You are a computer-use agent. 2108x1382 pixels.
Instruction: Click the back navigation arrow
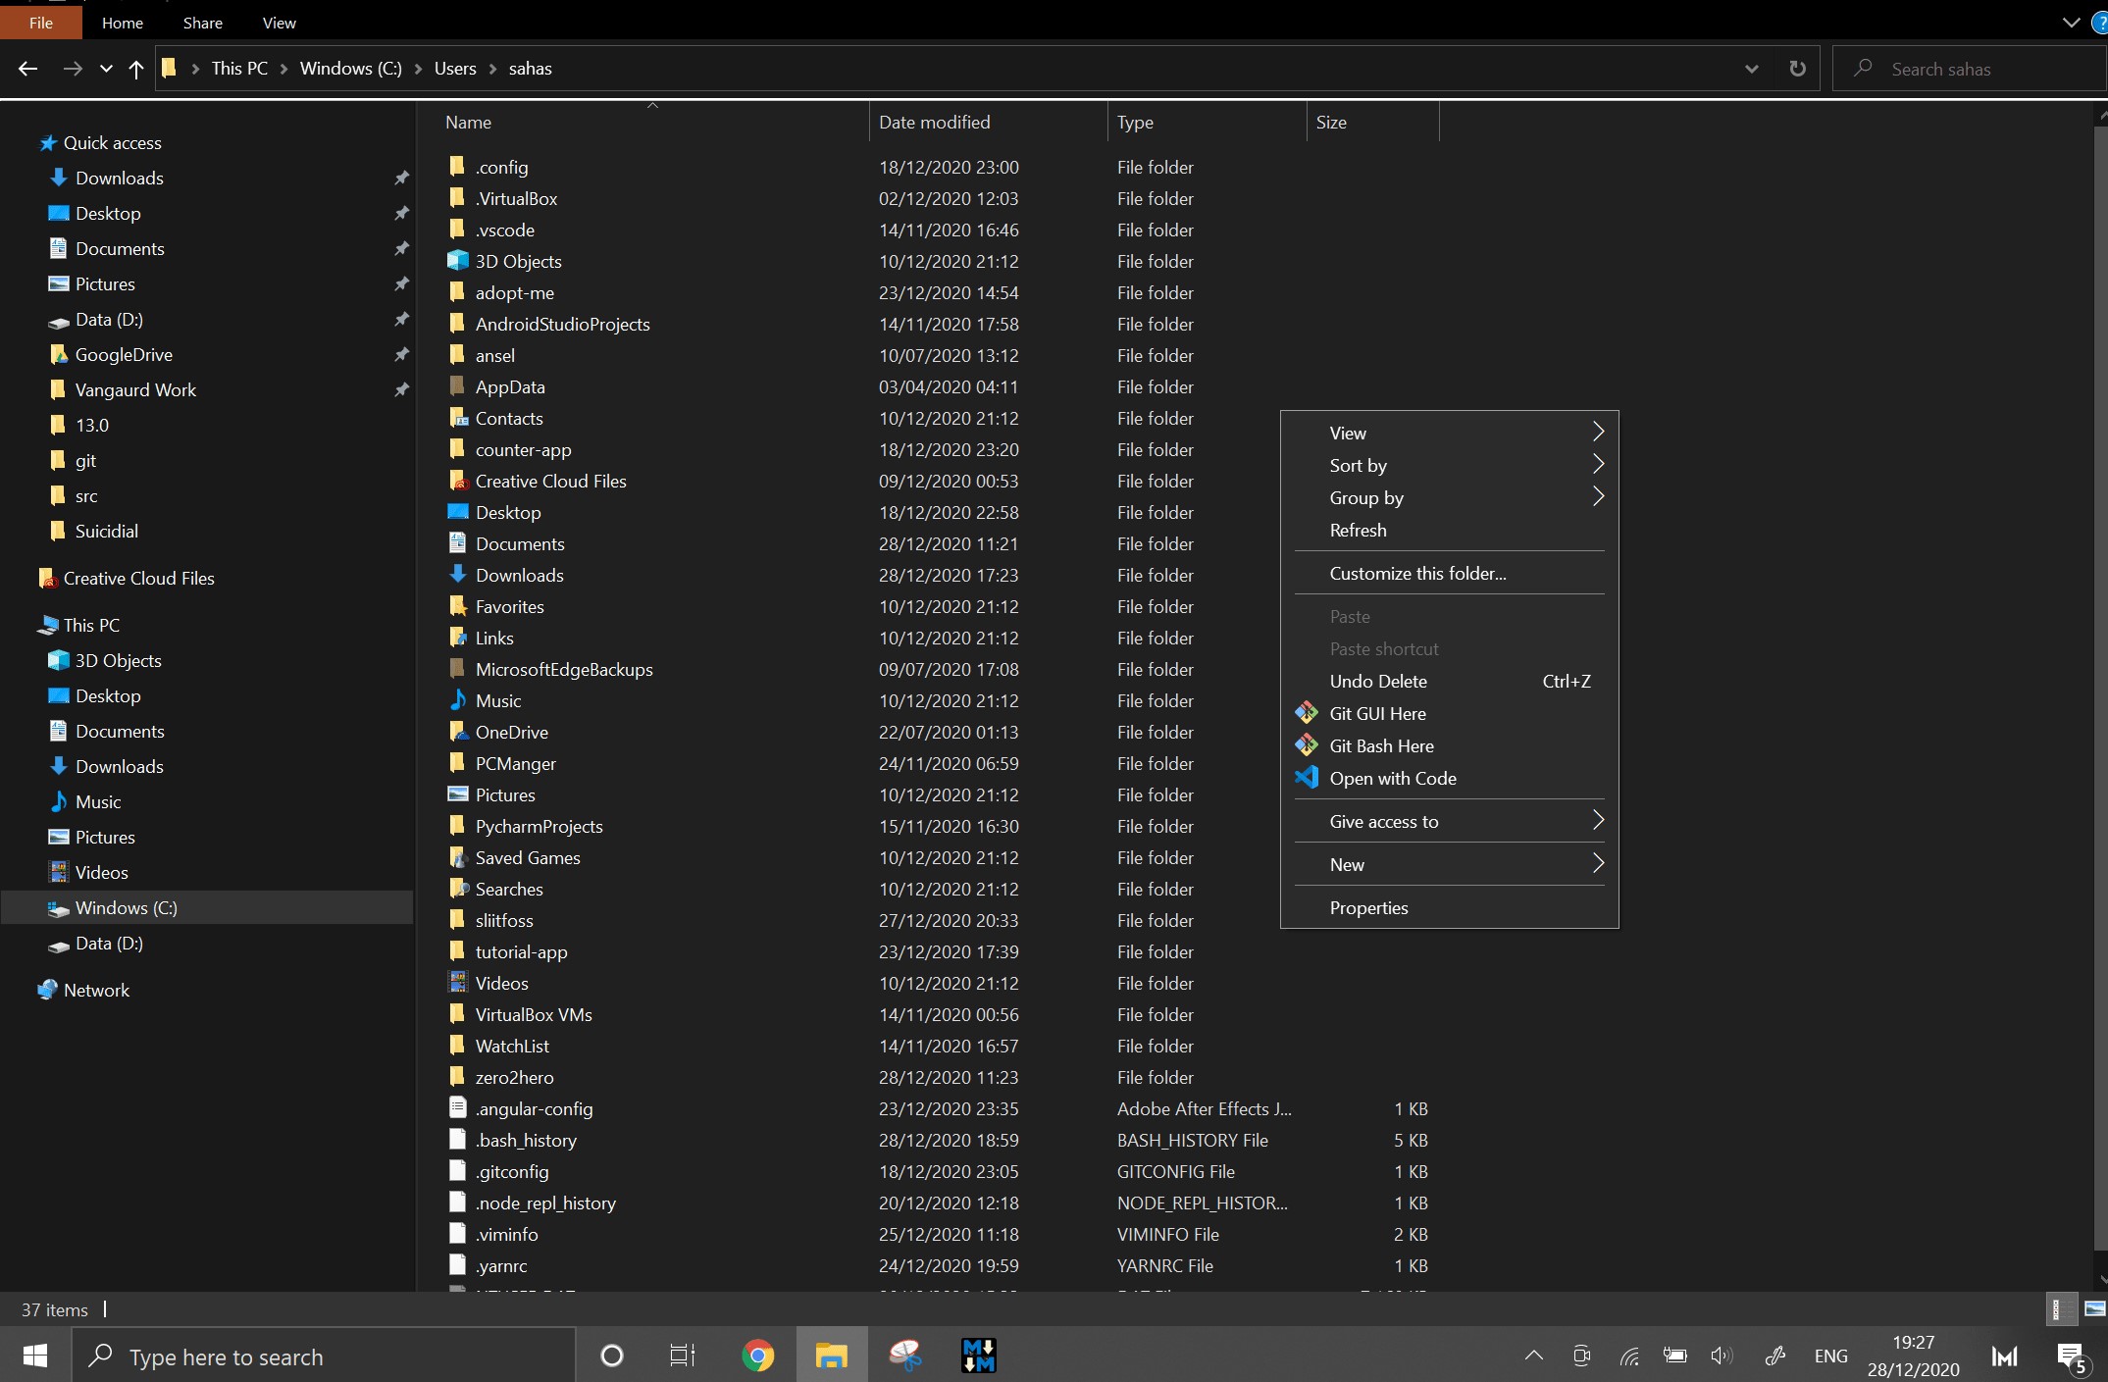(27, 69)
